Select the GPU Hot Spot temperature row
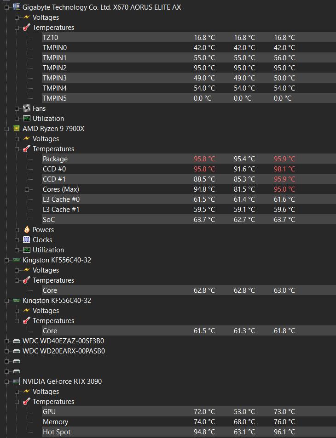 point(189,432)
